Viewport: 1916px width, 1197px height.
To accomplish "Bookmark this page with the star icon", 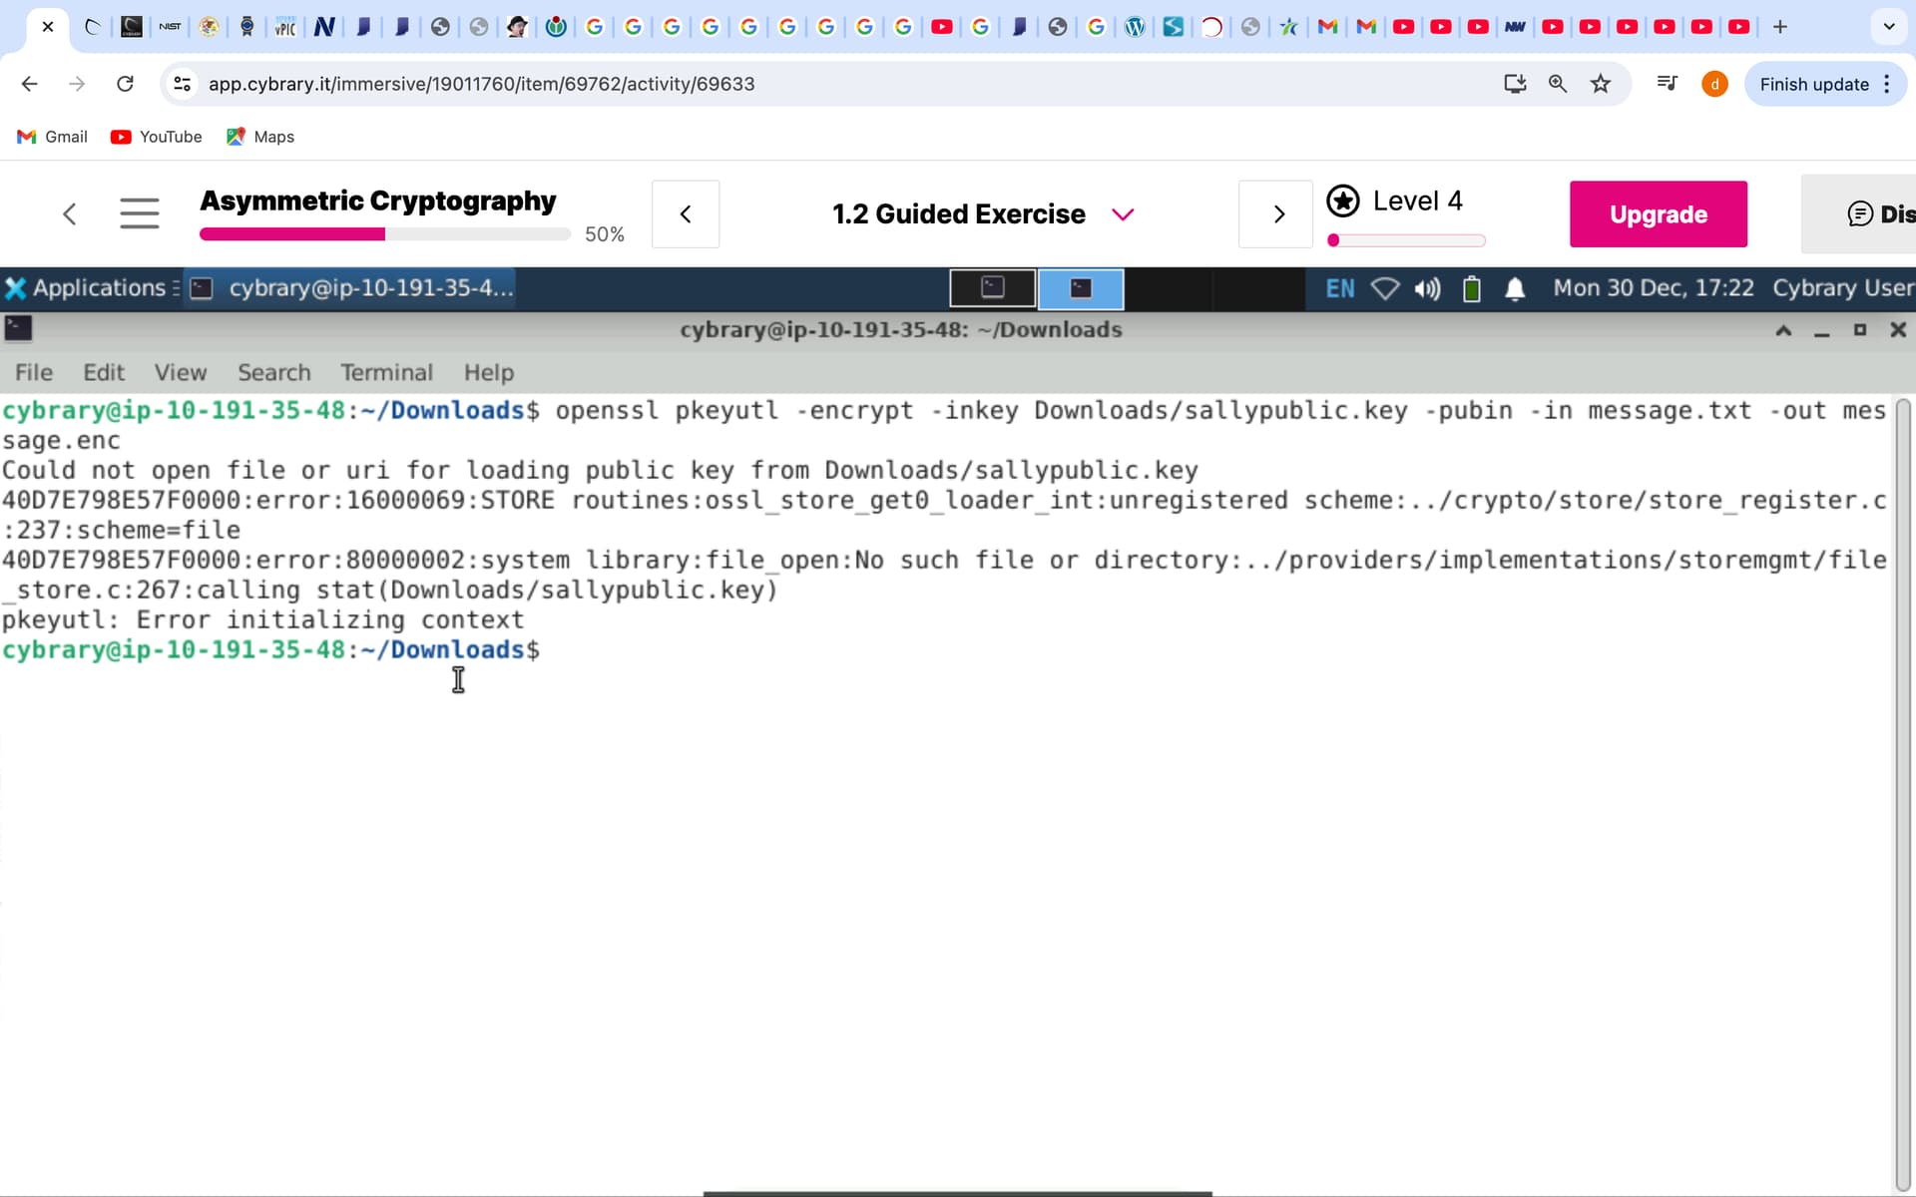I will [x=1601, y=84].
